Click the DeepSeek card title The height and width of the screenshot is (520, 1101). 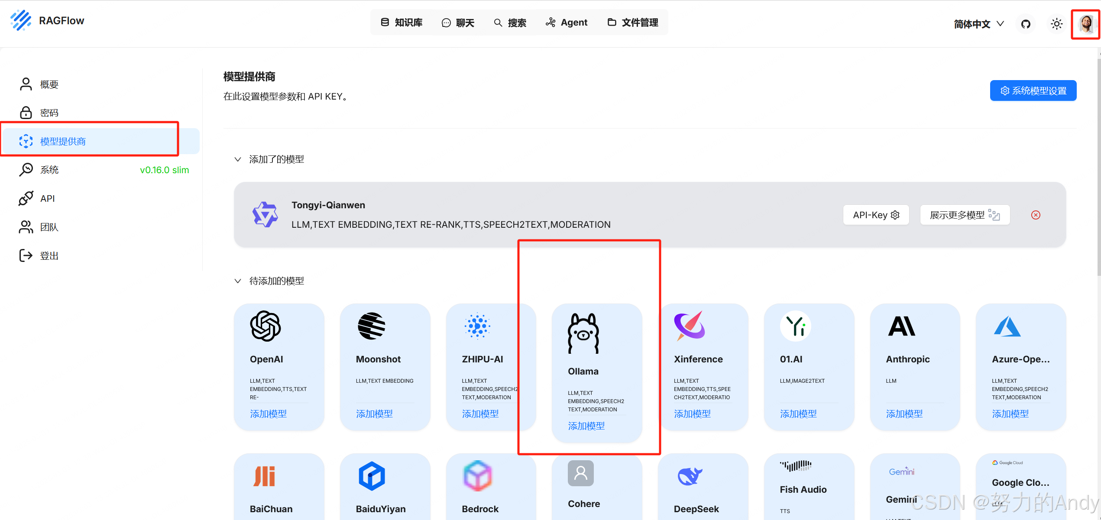point(696,509)
